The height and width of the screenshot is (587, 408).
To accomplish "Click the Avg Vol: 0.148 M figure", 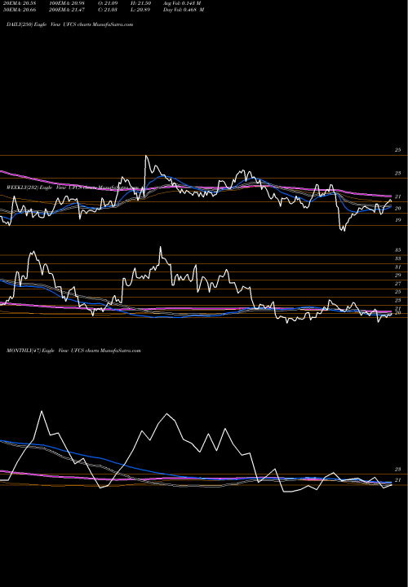I will pos(182,3).
